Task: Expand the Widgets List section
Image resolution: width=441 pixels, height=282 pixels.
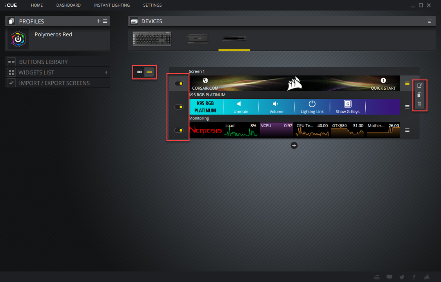Action: click(57, 72)
